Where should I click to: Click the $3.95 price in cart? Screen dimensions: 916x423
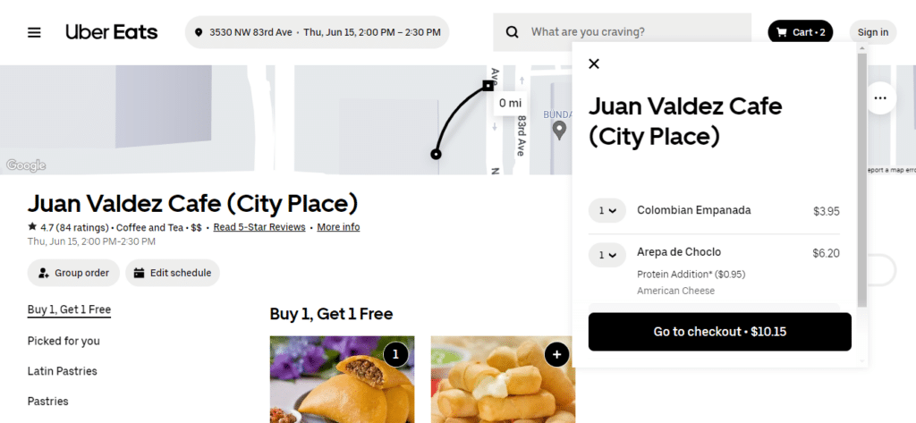[x=826, y=211]
